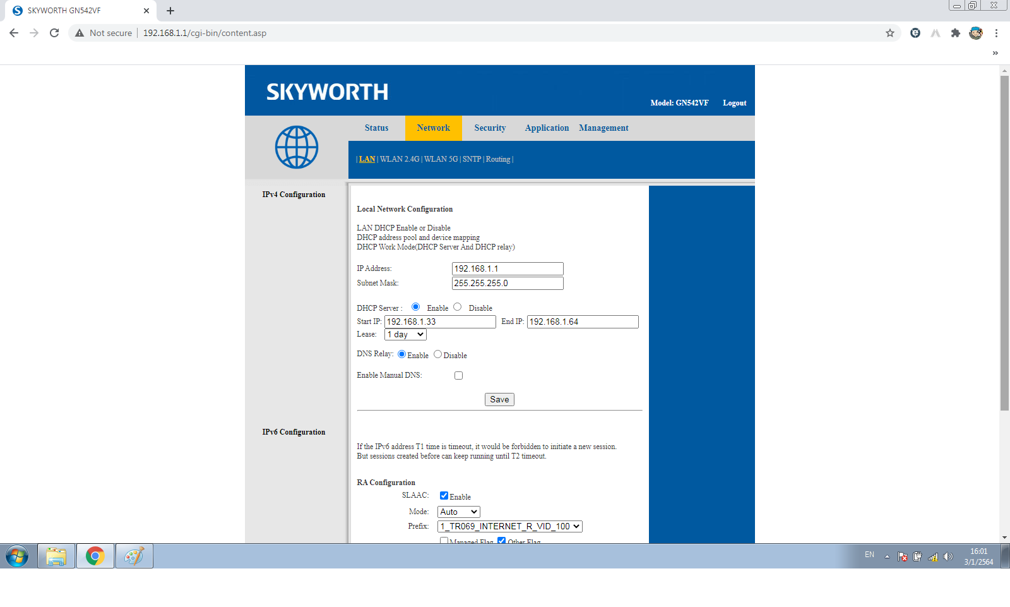Open the Windows Start menu
This screenshot has height=607, width=1010.
tap(17, 556)
